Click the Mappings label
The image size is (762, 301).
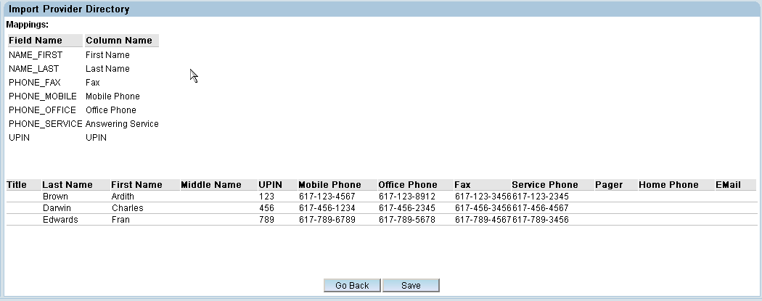28,24
